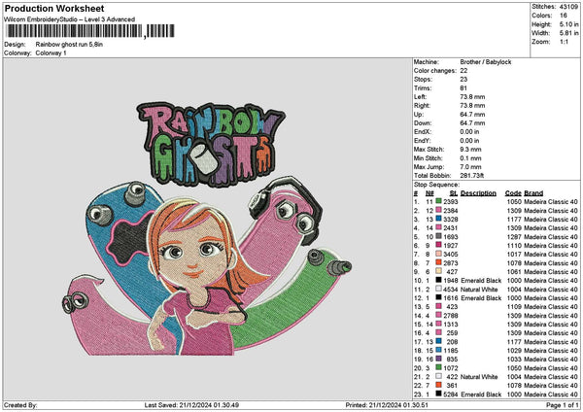Viewport: 583px width, 412px height.
Task: Select stitch count 2431 in the stop sequence
Action: pos(451,228)
